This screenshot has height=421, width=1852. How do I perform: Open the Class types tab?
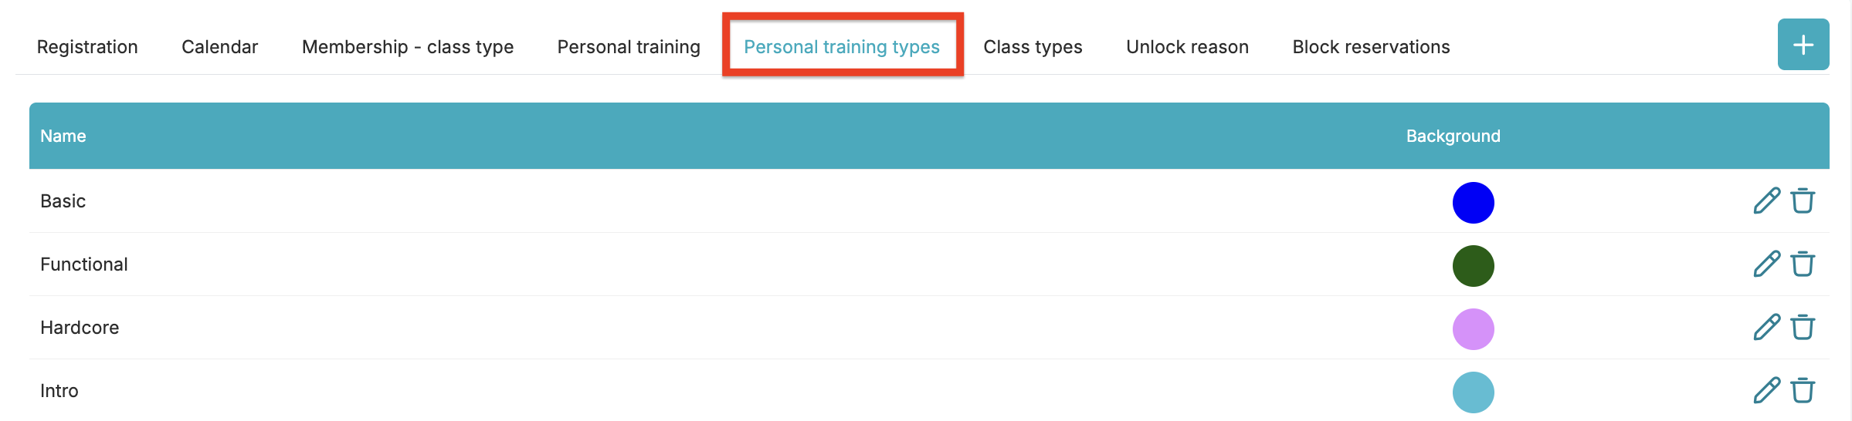point(1033,47)
